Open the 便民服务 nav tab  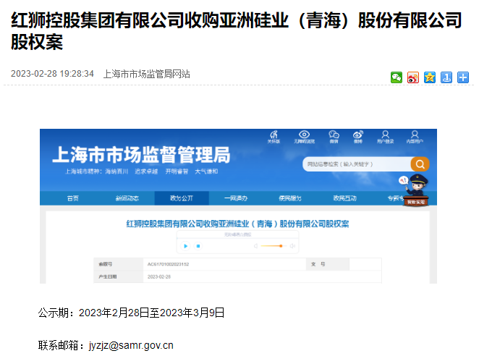pos(290,198)
